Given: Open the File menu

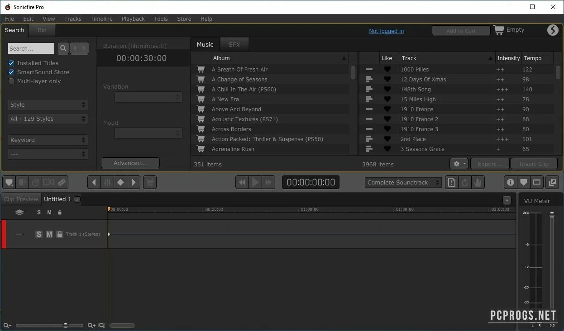Looking at the screenshot, I should (x=10, y=19).
